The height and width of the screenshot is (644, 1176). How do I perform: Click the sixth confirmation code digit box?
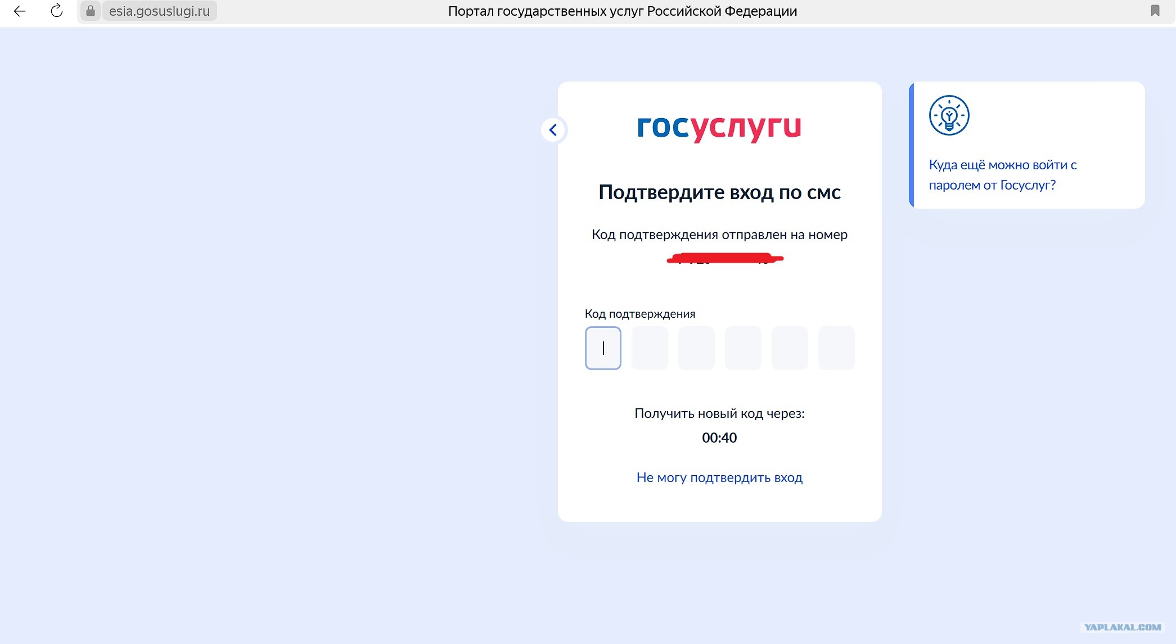coord(836,348)
